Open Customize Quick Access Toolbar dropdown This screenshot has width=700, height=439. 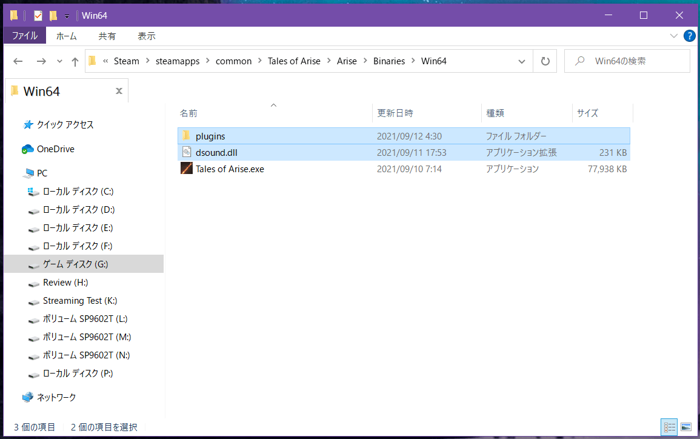[x=67, y=16]
